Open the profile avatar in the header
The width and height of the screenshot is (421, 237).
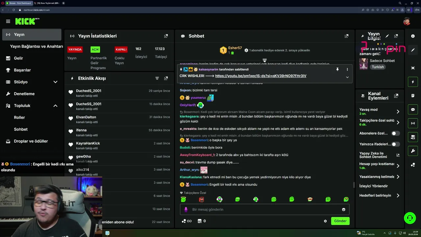click(407, 21)
